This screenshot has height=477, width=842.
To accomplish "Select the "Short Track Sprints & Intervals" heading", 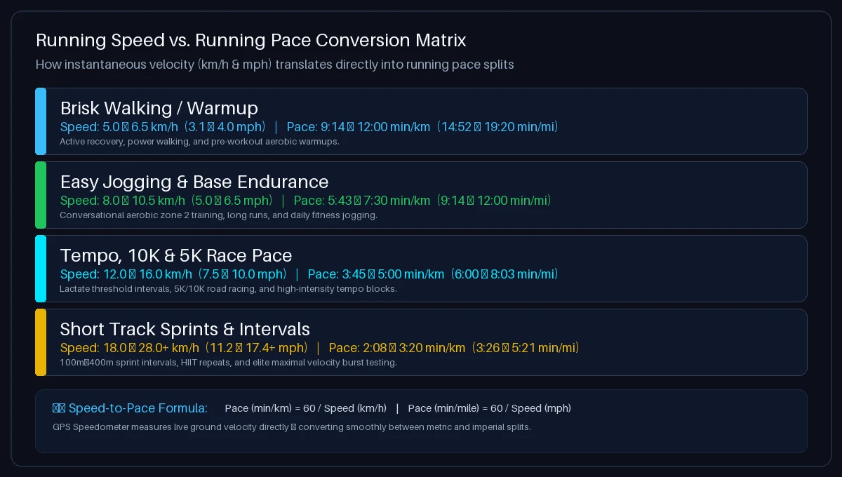I will (185, 329).
